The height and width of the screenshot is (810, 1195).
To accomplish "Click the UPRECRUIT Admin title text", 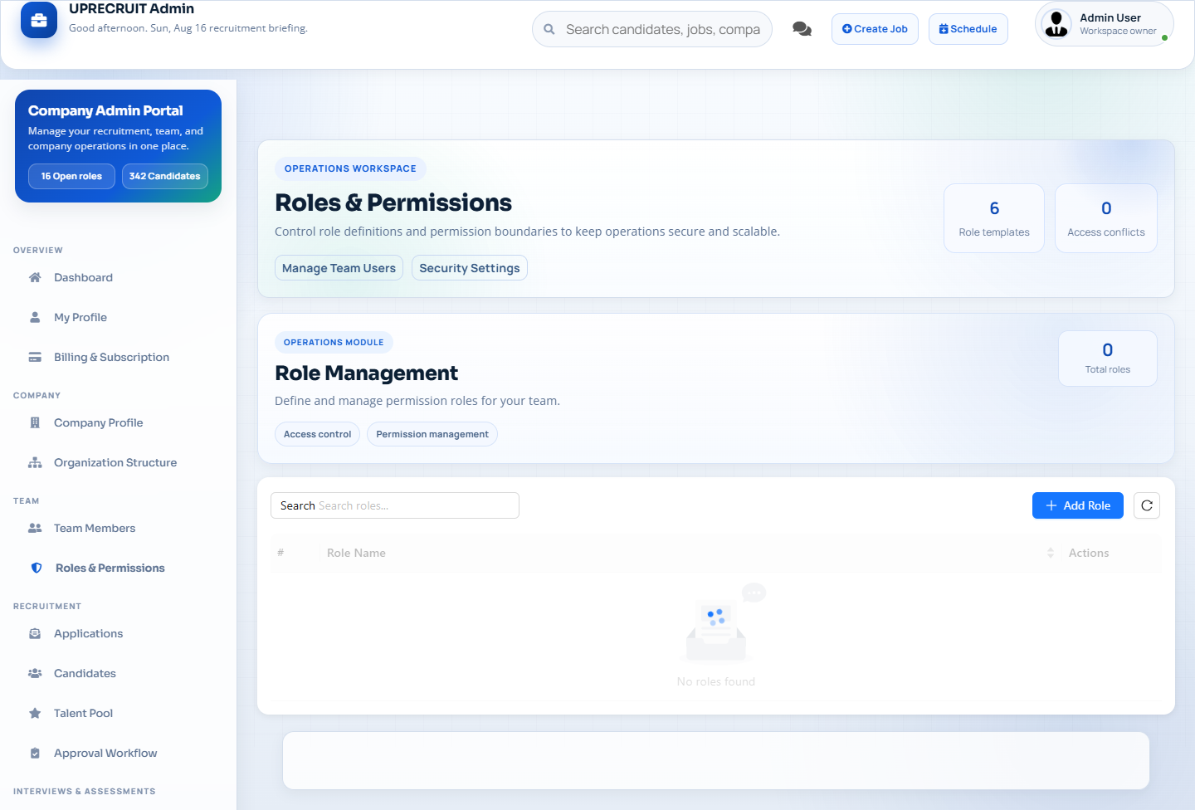I will coord(131,9).
